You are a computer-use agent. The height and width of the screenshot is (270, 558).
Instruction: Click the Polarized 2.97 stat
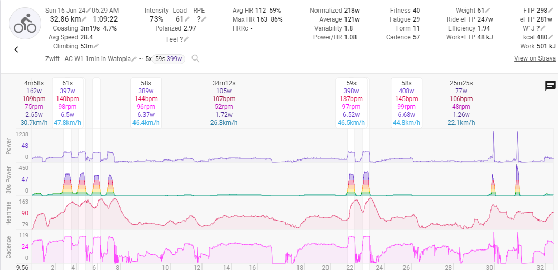point(176,28)
